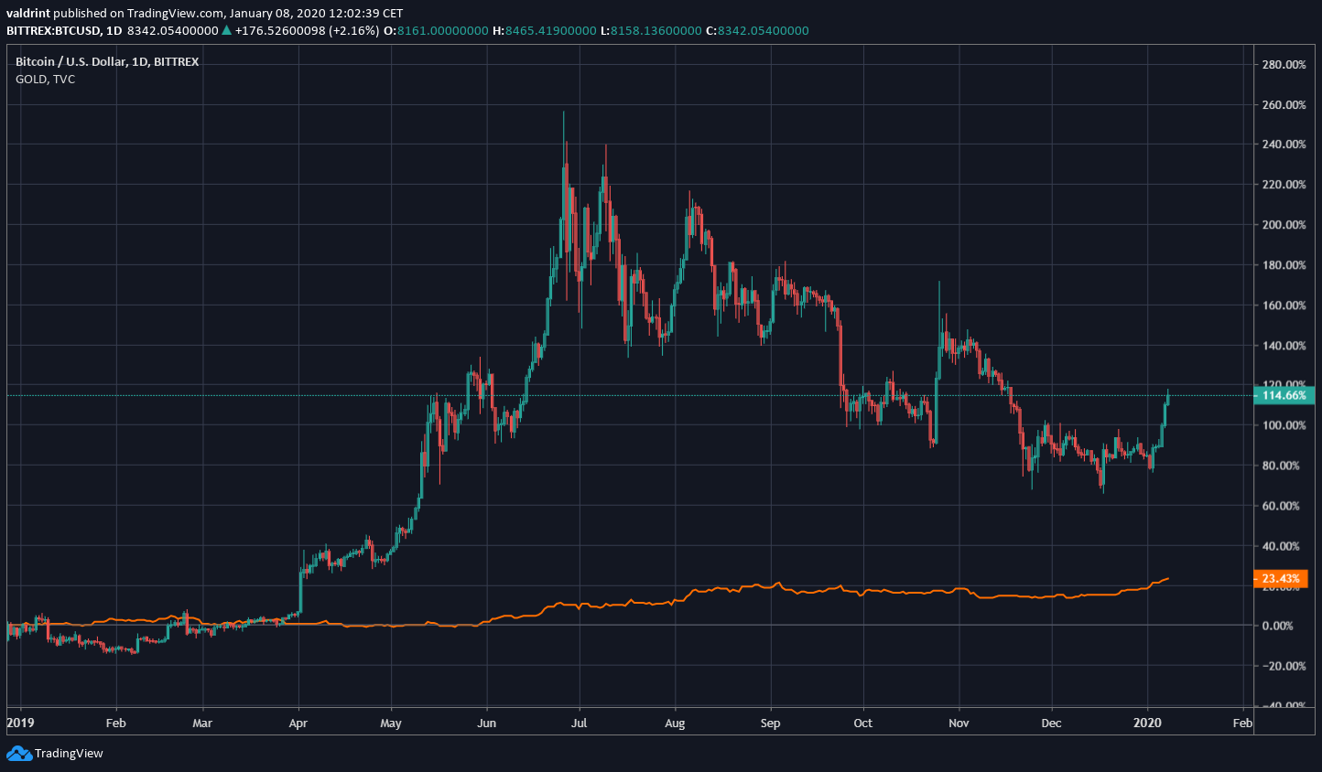The image size is (1322, 772).
Task: Click the 2020 label on the time axis
Action: click(1149, 723)
